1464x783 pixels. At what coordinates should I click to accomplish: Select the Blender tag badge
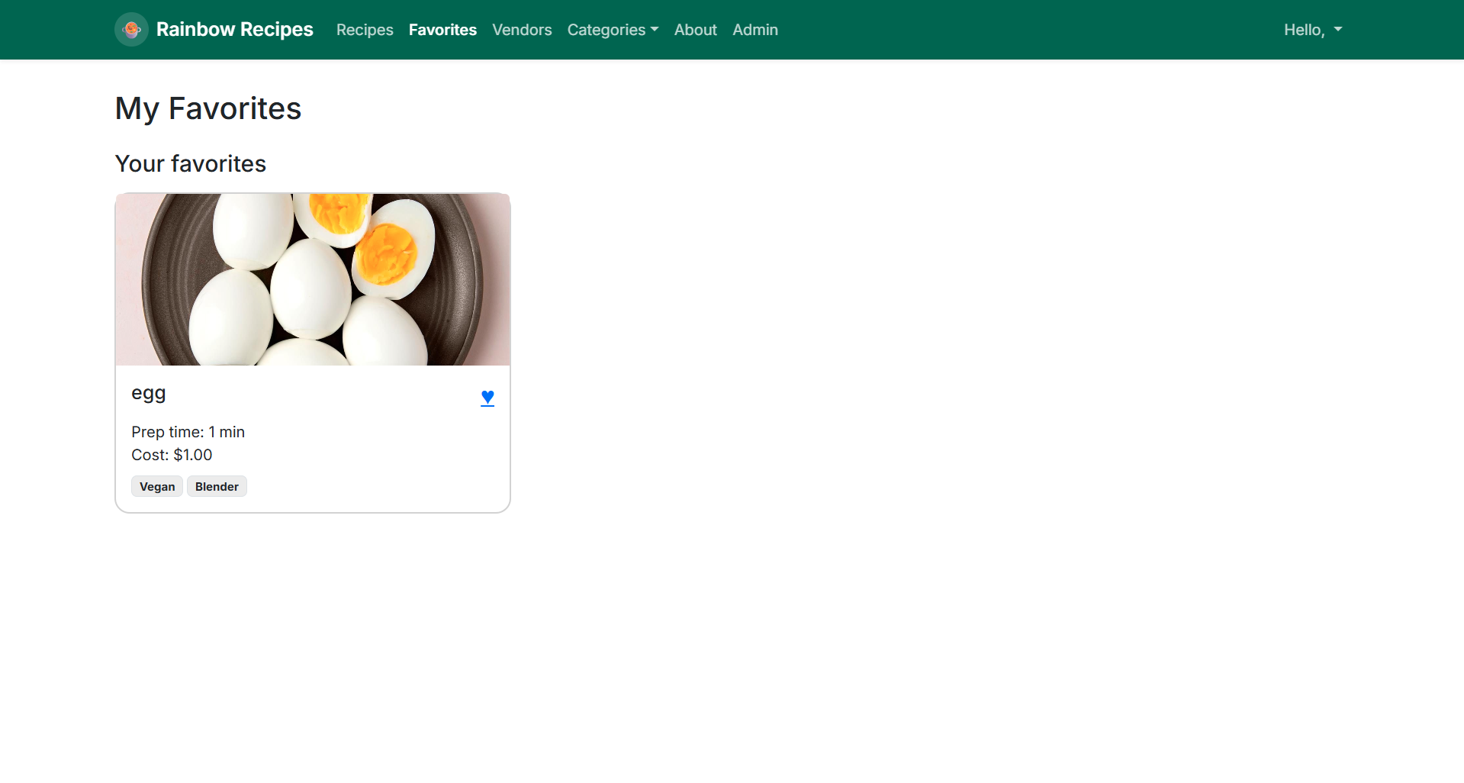217,487
